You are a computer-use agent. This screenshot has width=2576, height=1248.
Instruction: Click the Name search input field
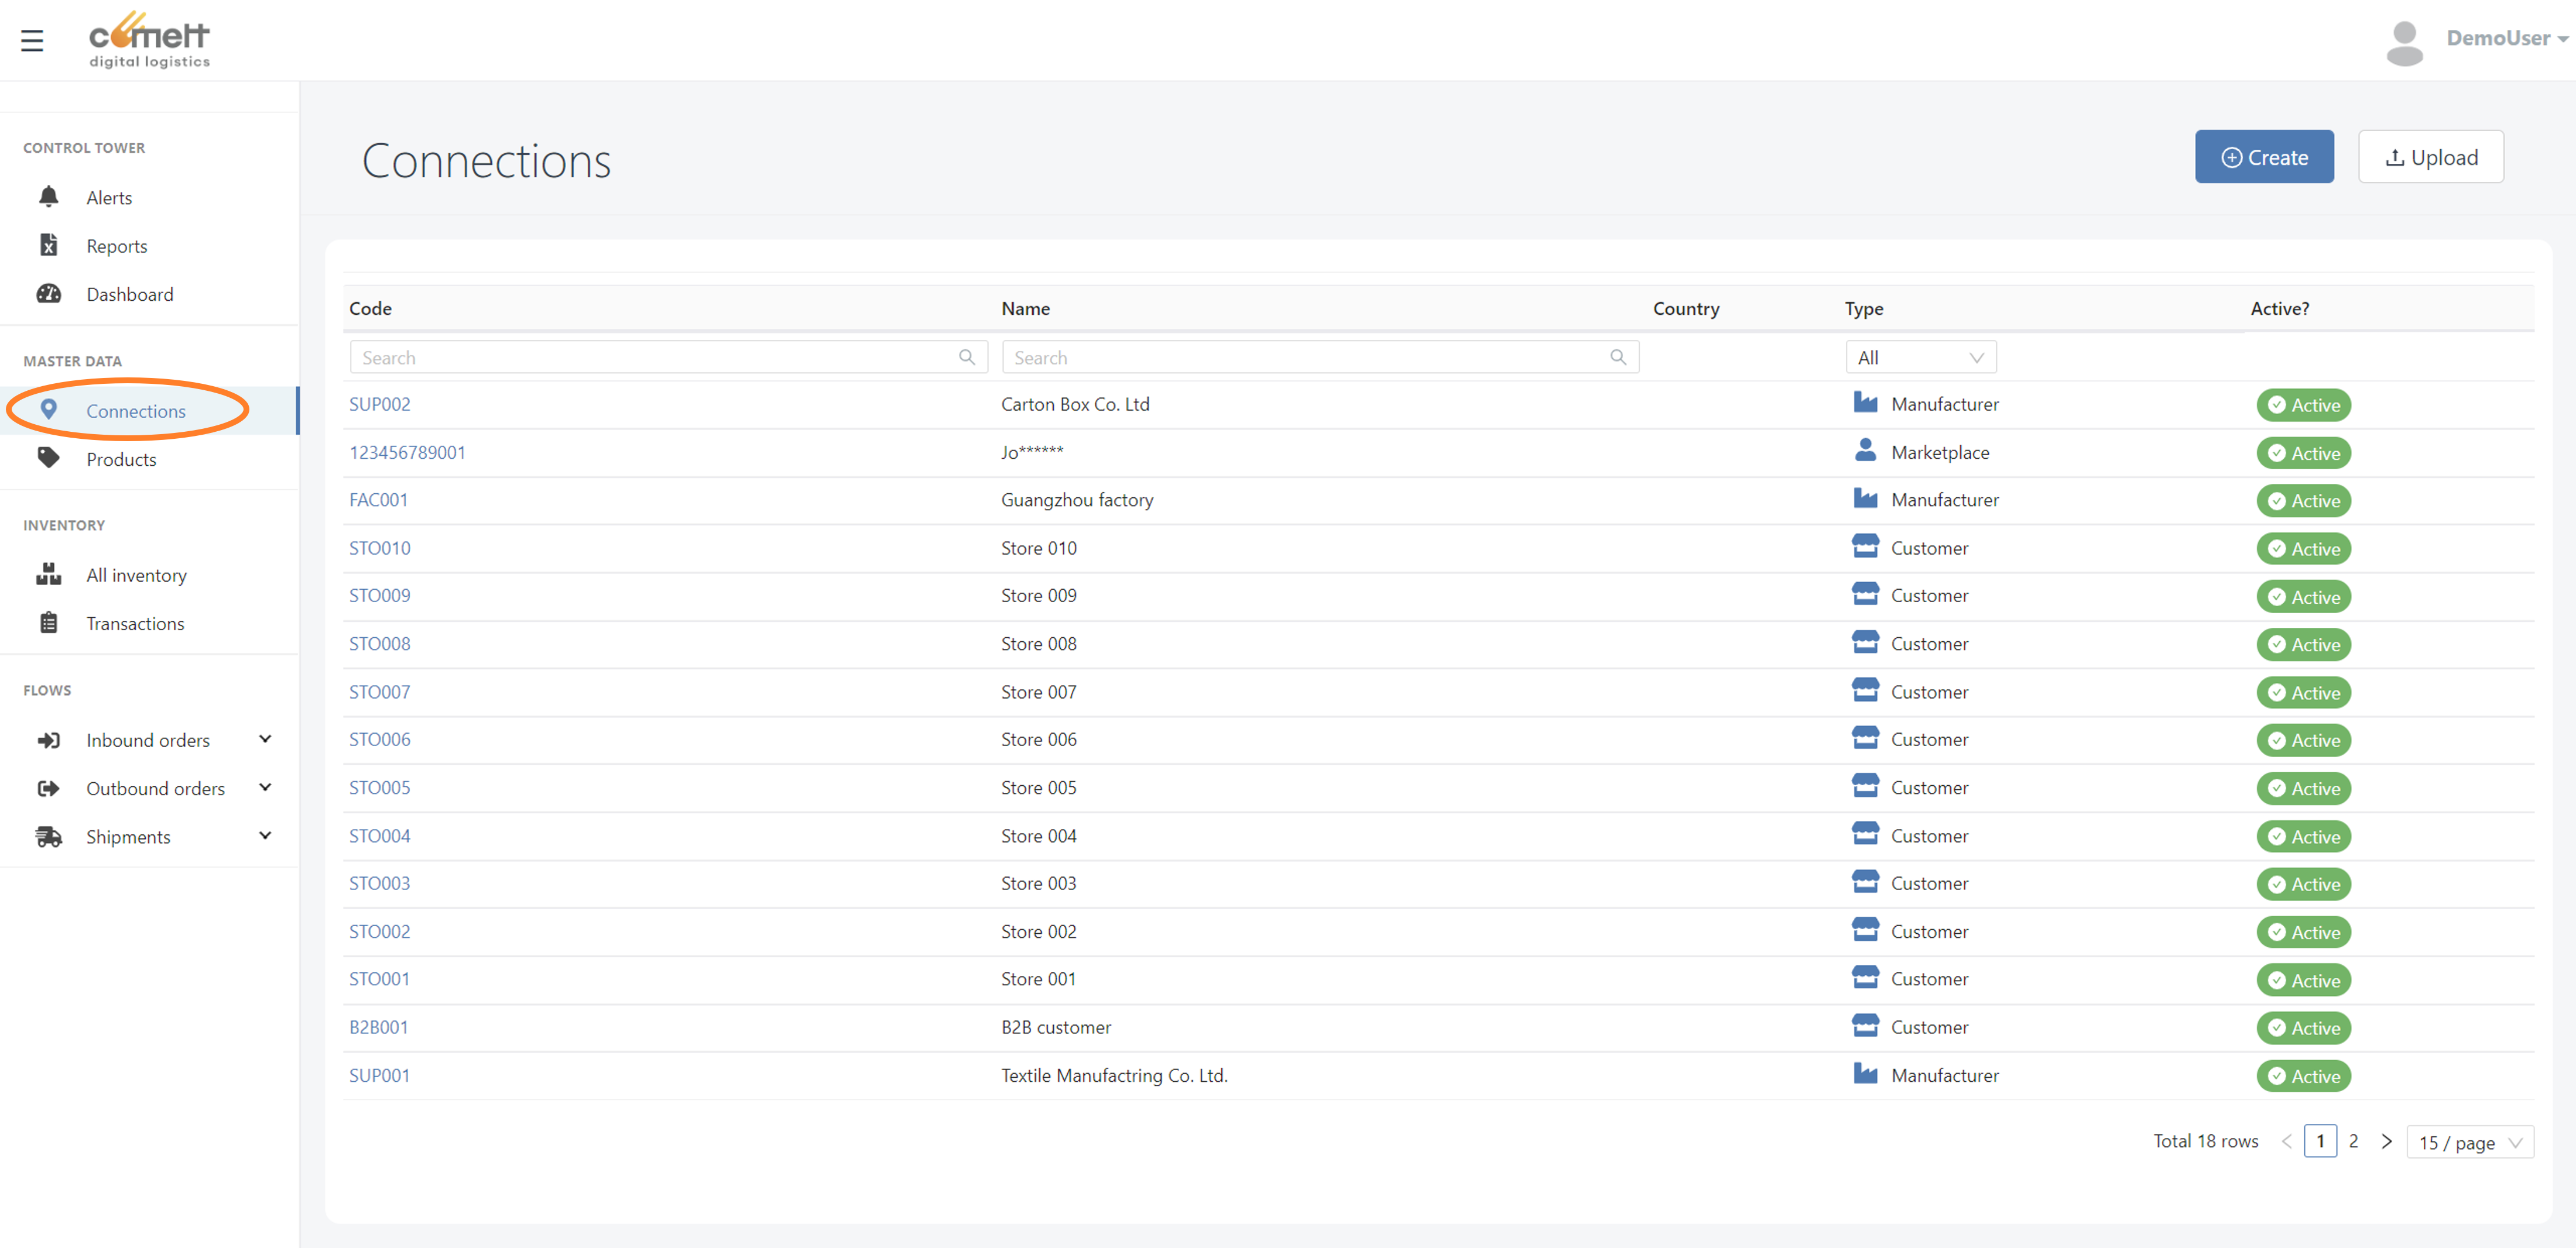1306,357
